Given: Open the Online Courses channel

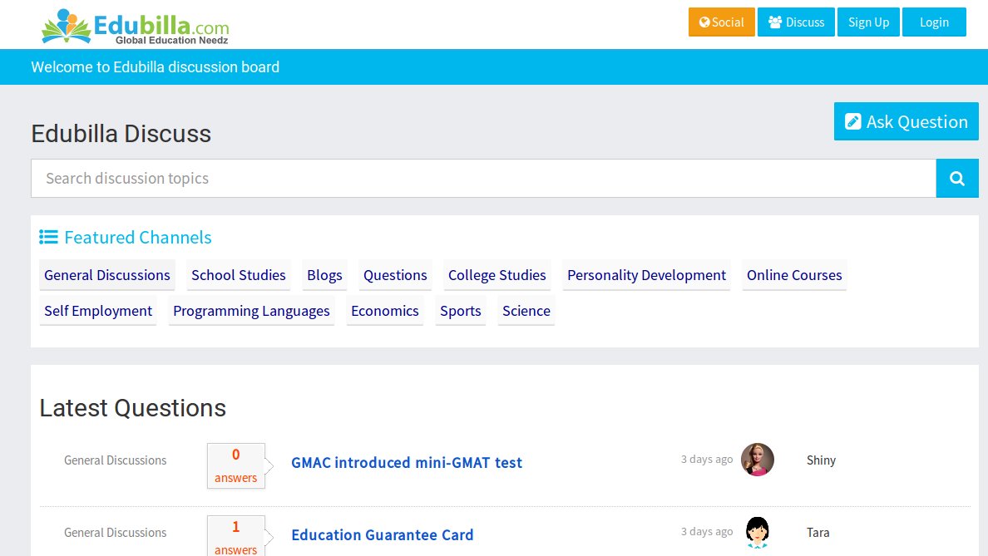Looking at the screenshot, I should pyautogui.click(x=794, y=275).
